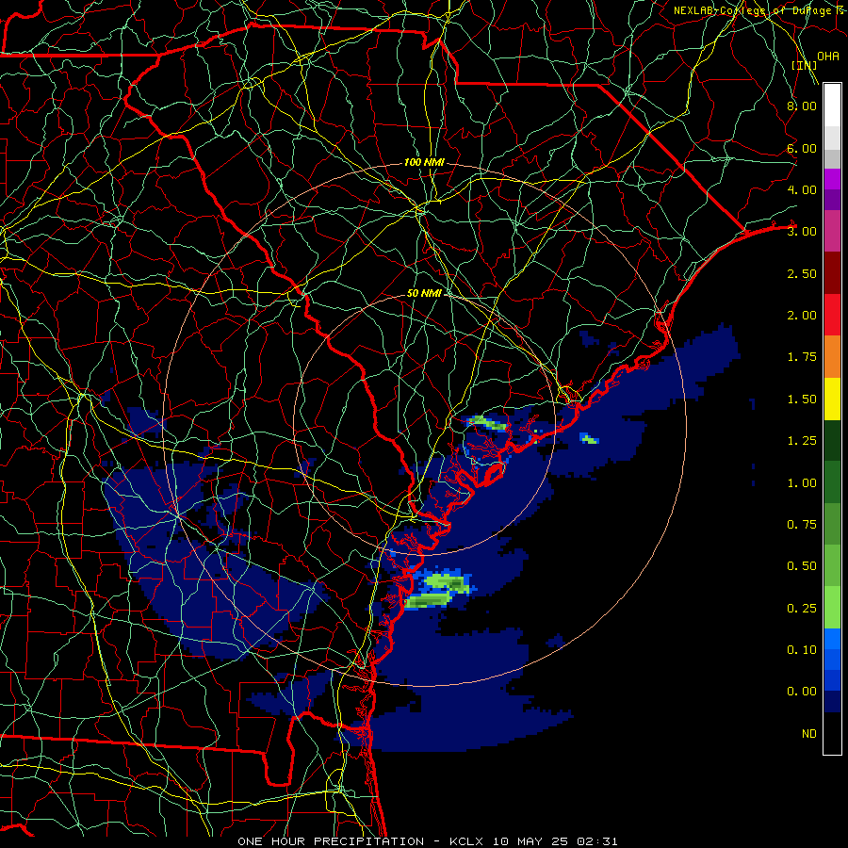The width and height of the screenshot is (848, 848).
Task: Click the NEXLAB-College of DuPage credit text
Action: click(x=760, y=10)
